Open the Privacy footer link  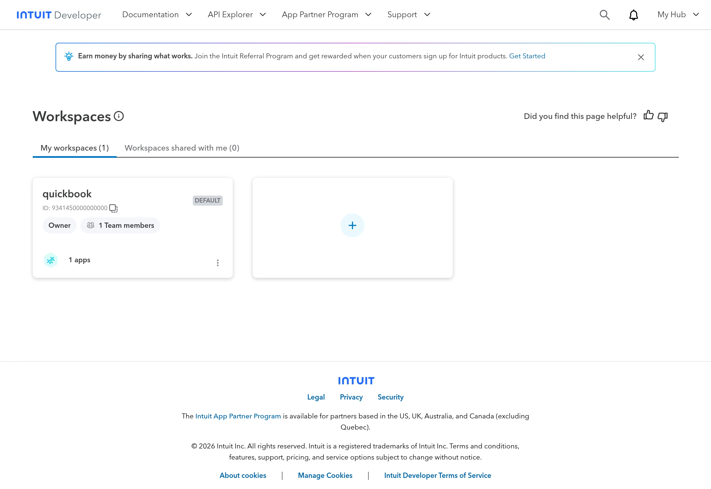(351, 397)
